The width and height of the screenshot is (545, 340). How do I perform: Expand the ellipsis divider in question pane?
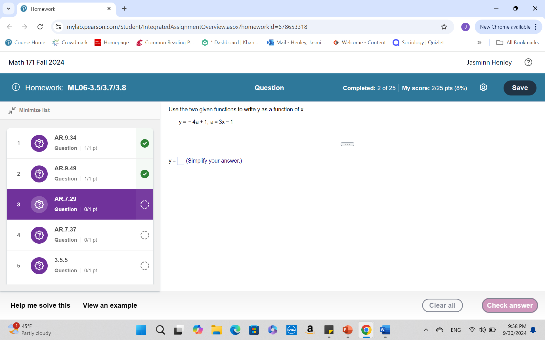point(347,144)
